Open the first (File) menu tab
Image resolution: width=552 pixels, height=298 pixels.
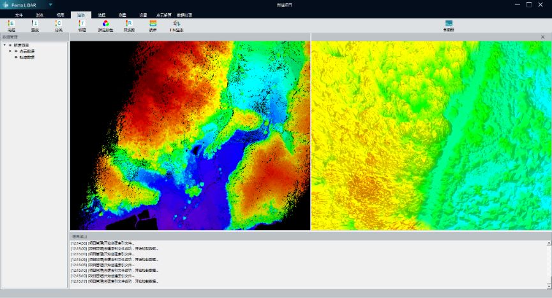tap(19, 15)
